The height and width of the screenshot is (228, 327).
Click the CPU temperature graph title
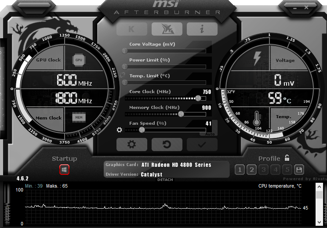(280, 186)
